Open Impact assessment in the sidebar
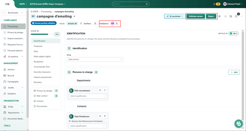The image size is (246, 131). click(13, 38)
